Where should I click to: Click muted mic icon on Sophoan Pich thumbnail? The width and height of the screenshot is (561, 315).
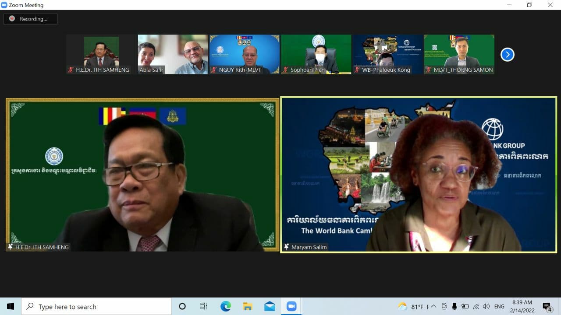pyautogui.click(x=286, y=70)
